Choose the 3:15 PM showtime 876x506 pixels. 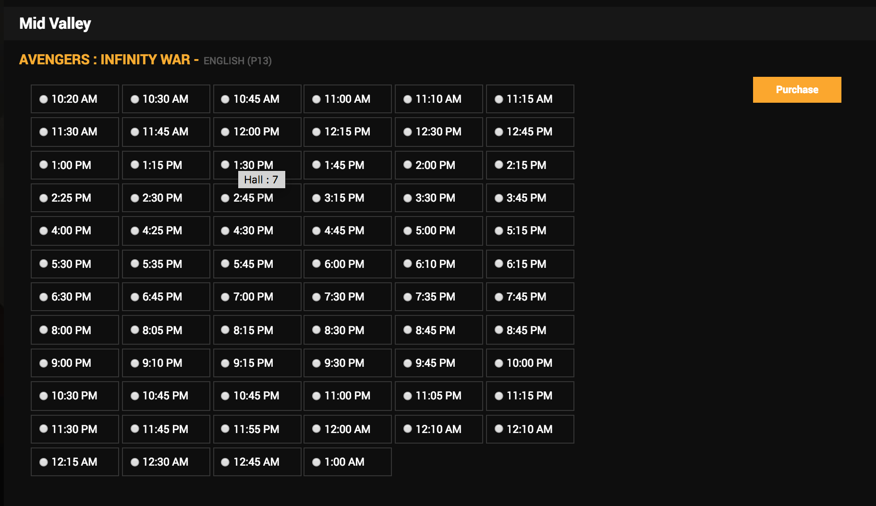pyautogui.click(x=316, y=198)
